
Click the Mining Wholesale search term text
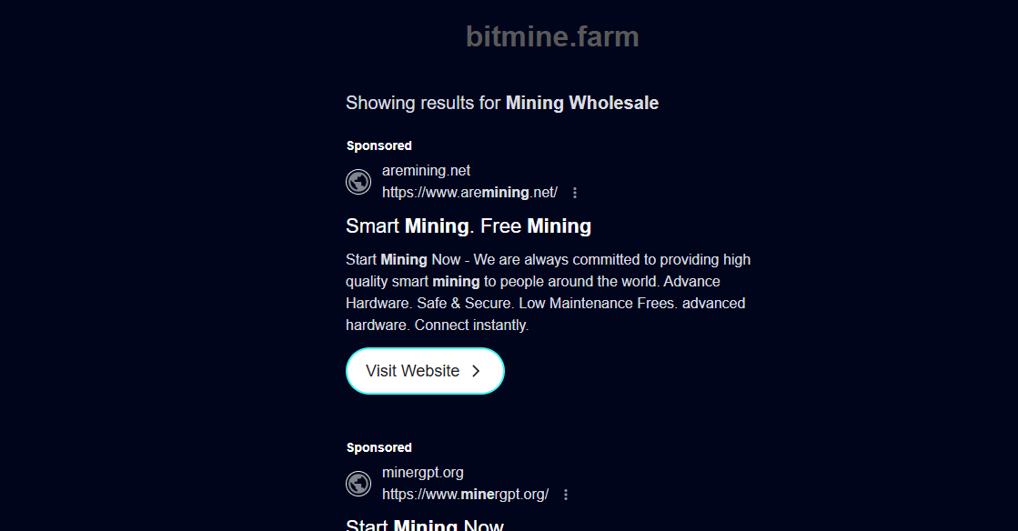click(x=582, y=103)
